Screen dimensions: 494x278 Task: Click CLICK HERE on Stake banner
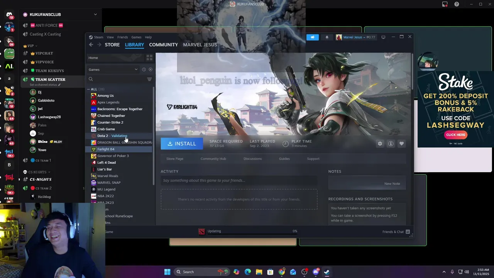pyautogui.click(x=455, y=135)
